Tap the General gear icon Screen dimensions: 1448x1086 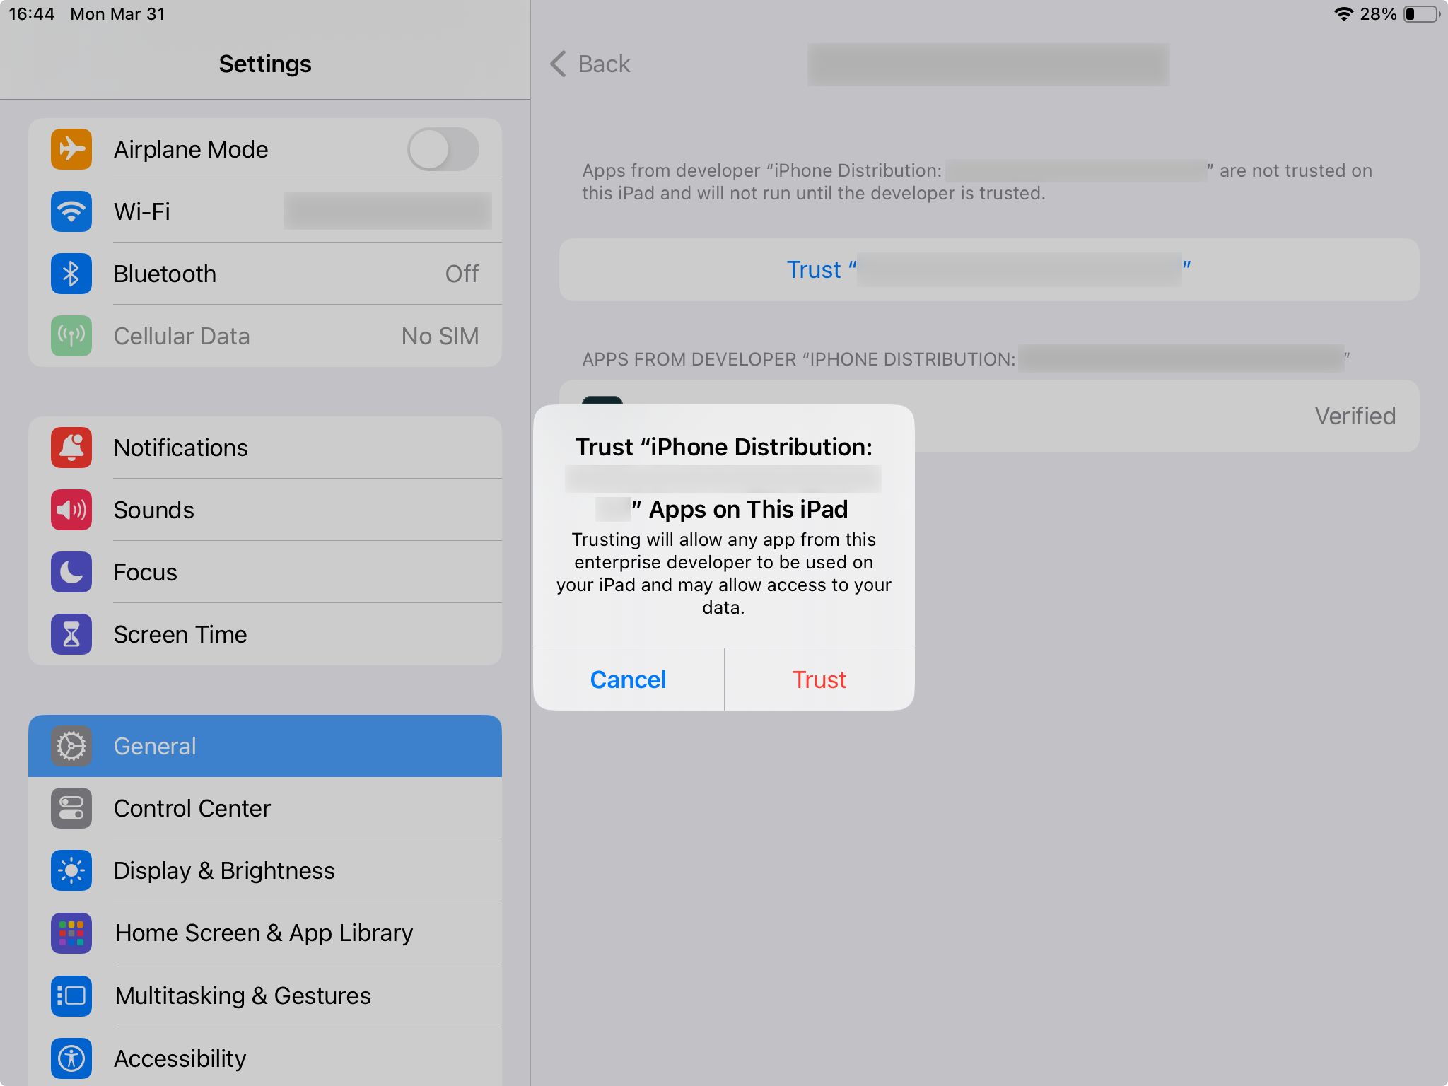pos(71,746)
